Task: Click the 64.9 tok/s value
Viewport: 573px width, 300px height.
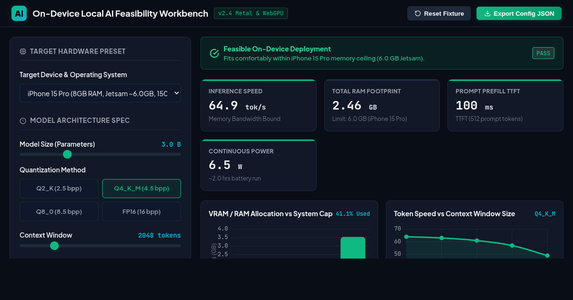Action: pos(237,106)
